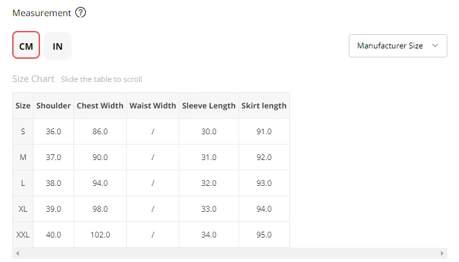Click the scrollbar left arrow

pyautogui.click(x=17, y=254)
